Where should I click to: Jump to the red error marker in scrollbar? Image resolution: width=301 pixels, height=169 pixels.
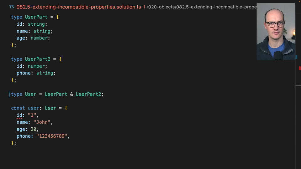point(299,68)
